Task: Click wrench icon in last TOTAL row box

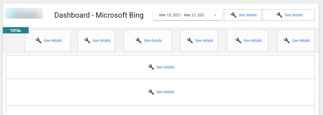Action: click(287, 41)
